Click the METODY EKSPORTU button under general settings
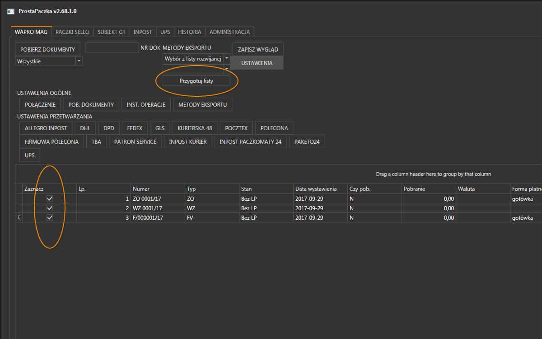Viewport: 542px width, 339px height. tap(202, 104)
